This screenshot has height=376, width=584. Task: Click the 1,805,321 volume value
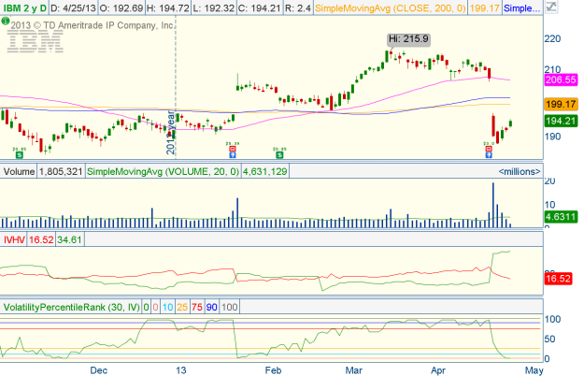tap(61, 171)
